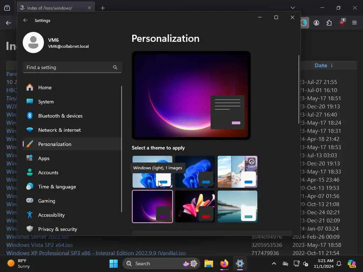
Task: Apply the Windows dark blue bloom theme
Action: tap(195, 172)
